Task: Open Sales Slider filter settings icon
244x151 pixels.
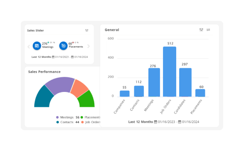Action: pyautogui.click(x=87, y=30)
